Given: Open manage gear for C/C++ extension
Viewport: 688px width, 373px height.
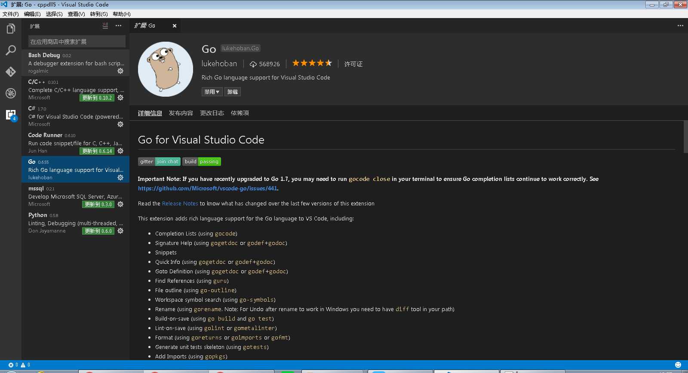Looking at the screenshot, I should click(x=120, y=98).
